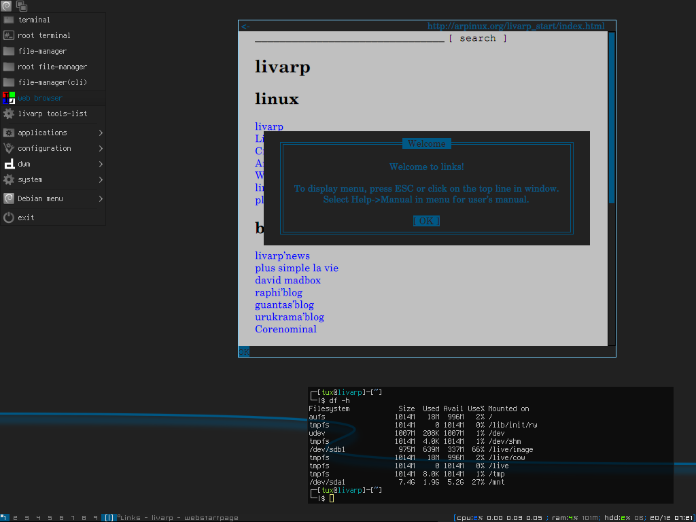Click the root terminal prompt icon
Screen dimensions: 696x522
(8, 35)
